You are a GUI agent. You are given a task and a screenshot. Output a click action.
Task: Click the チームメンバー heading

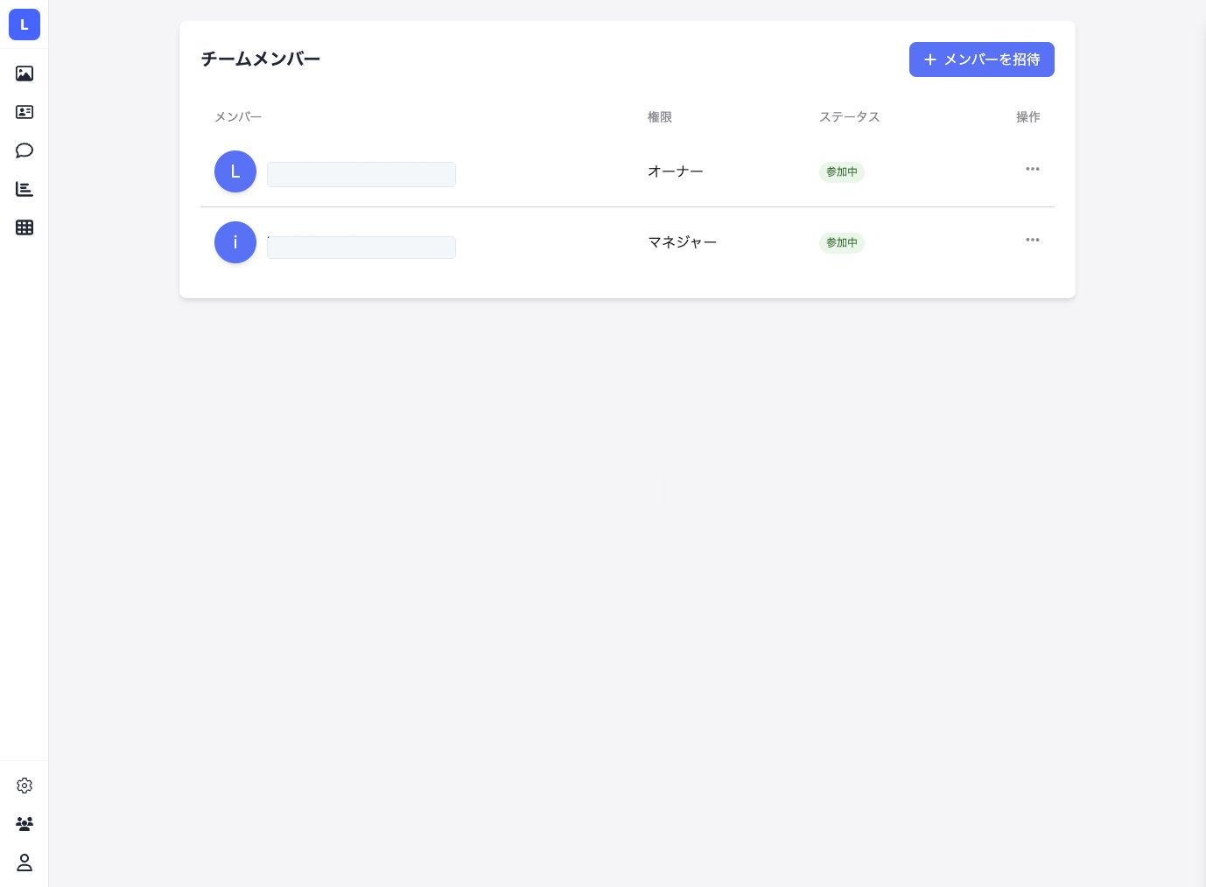click(x=261, y=59)
